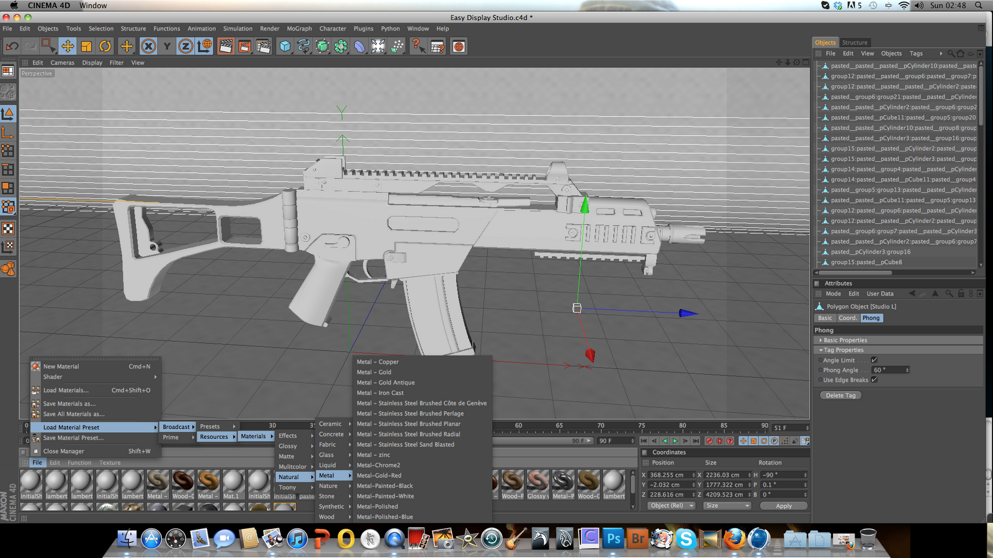Viewport: 993px width, 558px height.
Task: Expand the Shader submenu
Action: (x=96, y=377)
